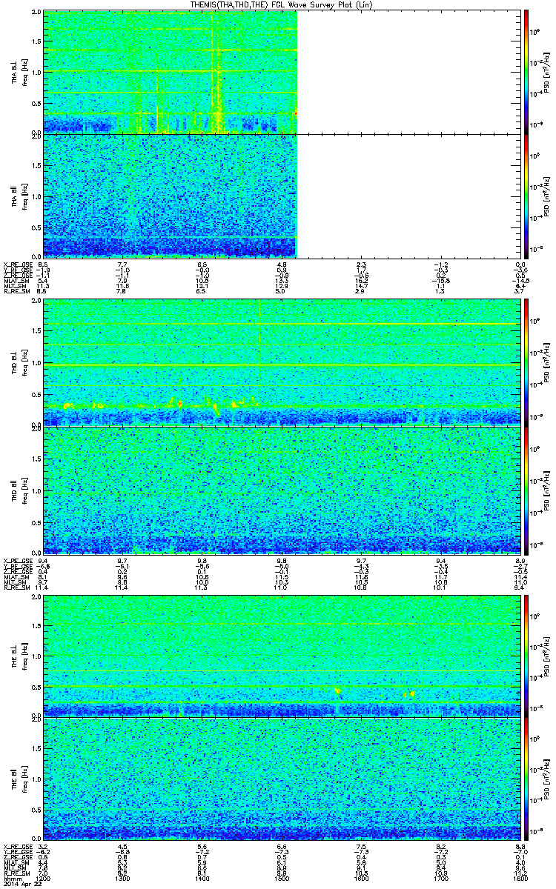Click the 'THA BL freq [Hz]' axis label
Viewport: 556px width, 889px height.
point(19,72)
